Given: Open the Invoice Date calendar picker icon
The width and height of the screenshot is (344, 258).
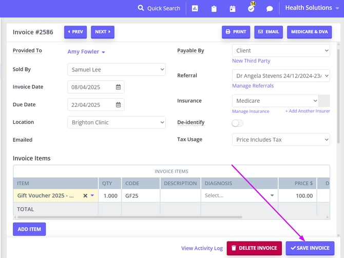Looking at the screenshot, I should (118, 87).
